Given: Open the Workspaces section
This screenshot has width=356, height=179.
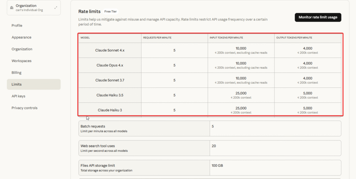Looking at the screenshot, I should click(22, 61).
